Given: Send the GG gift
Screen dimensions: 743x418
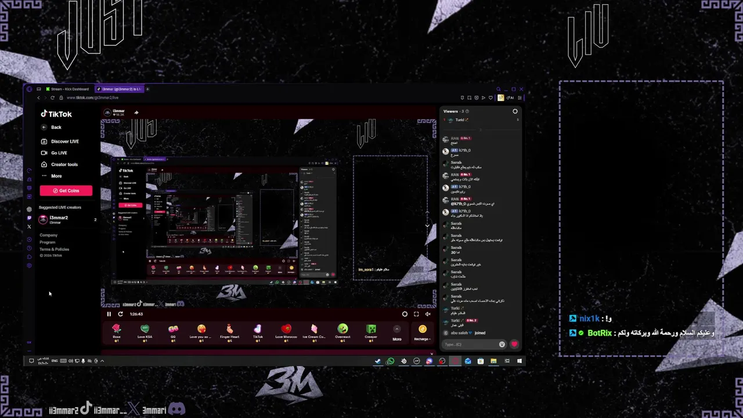Looking at the screenshot, I should pos(173,333).
